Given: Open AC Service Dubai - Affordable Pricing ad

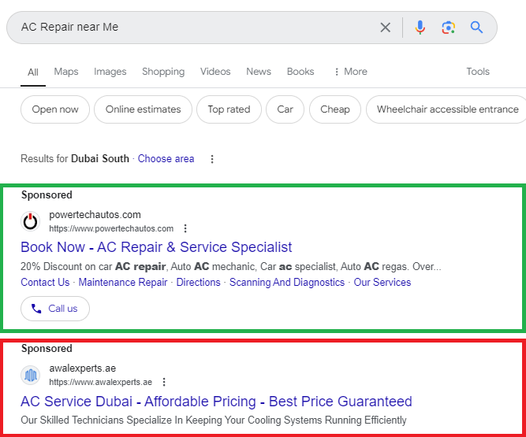Looking at the screenshot, I should (x=216, y=401).
